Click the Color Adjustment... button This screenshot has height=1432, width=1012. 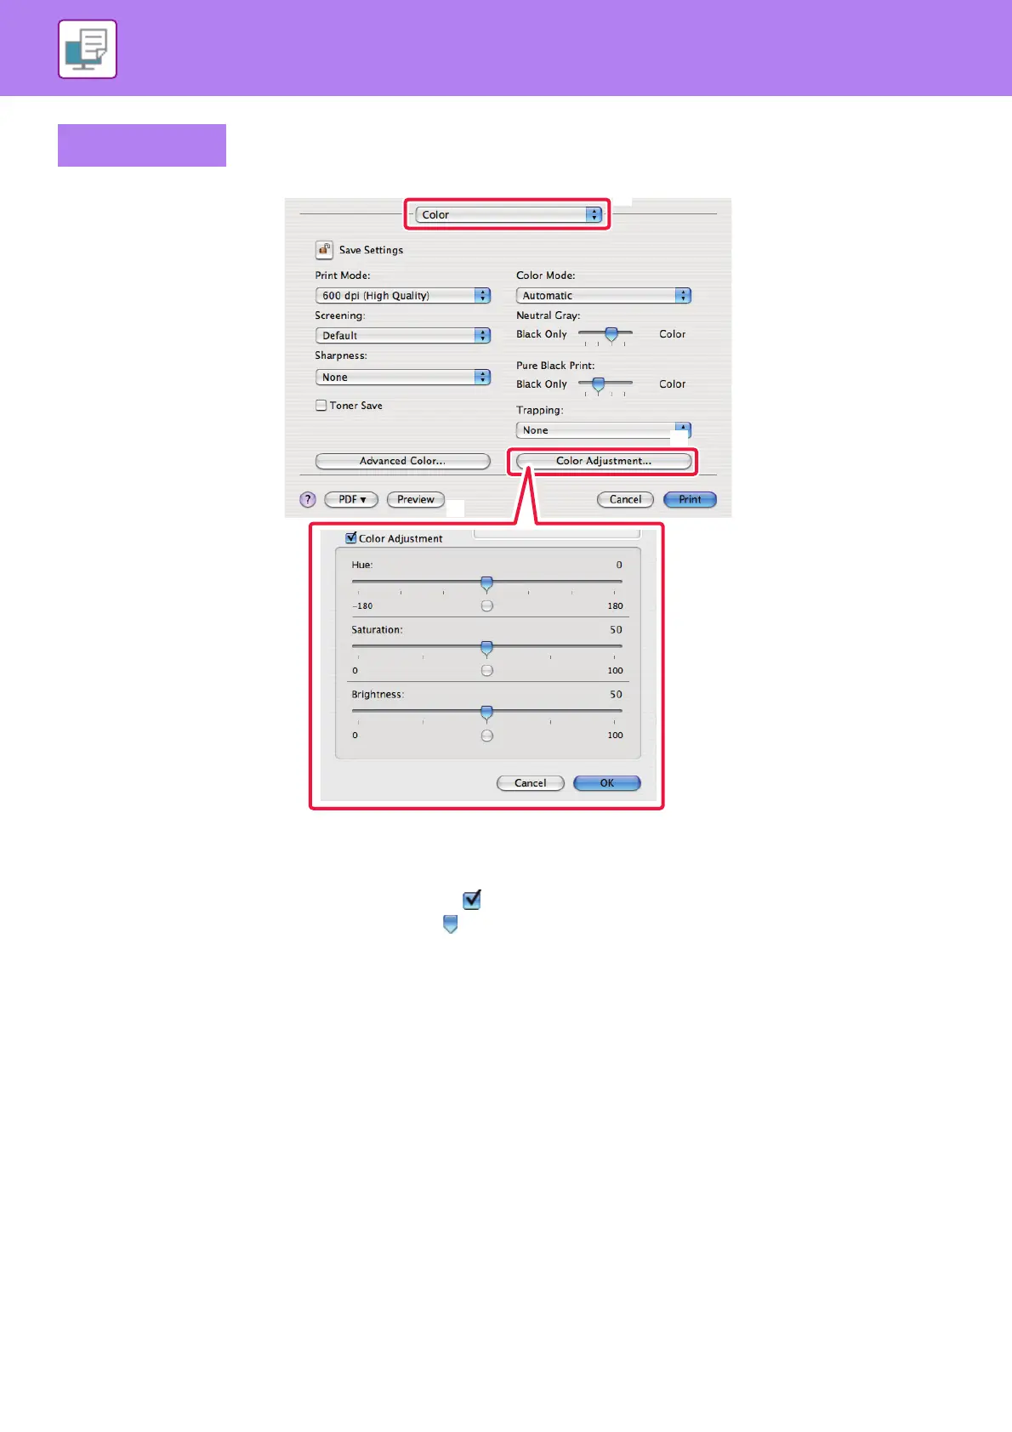(604, 461)
